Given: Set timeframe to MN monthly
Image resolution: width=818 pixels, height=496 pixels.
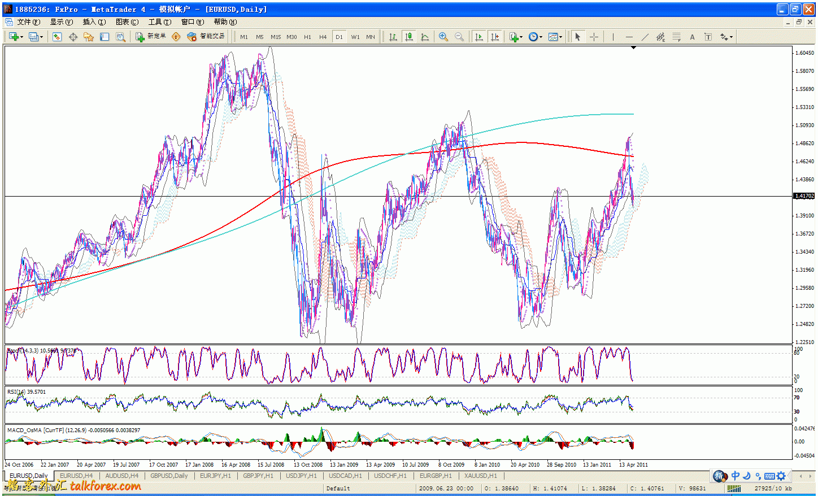Looking at the screenshot, I should [371, 37].
